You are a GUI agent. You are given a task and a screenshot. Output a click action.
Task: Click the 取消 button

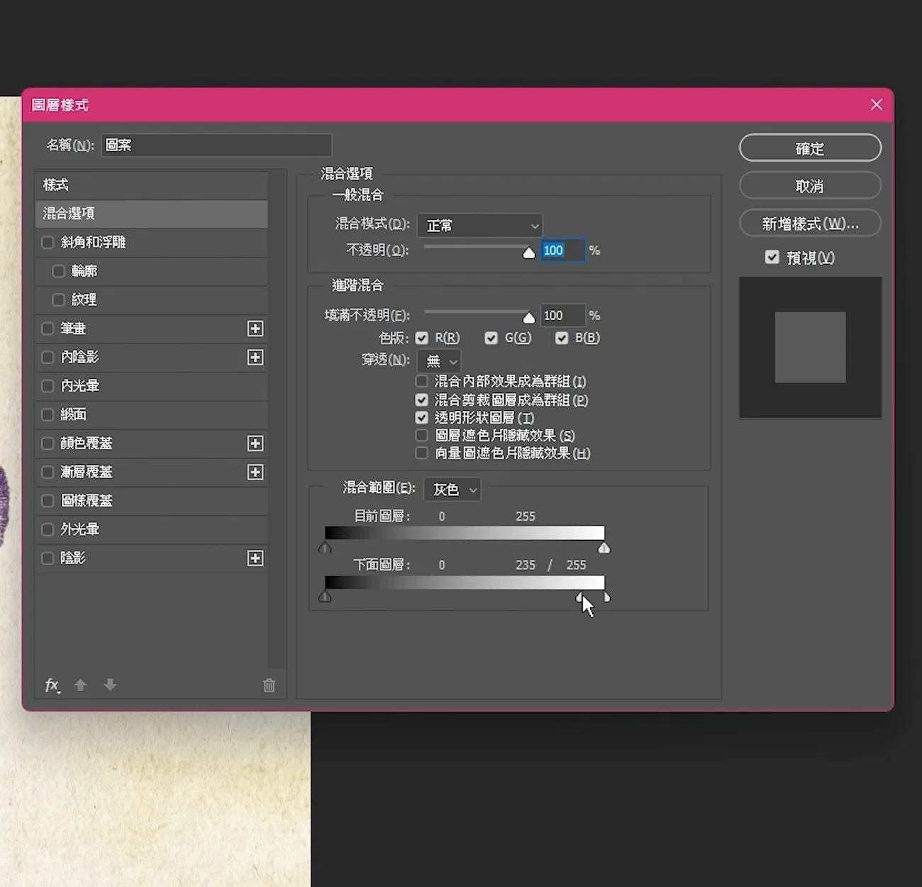point(810,186)
